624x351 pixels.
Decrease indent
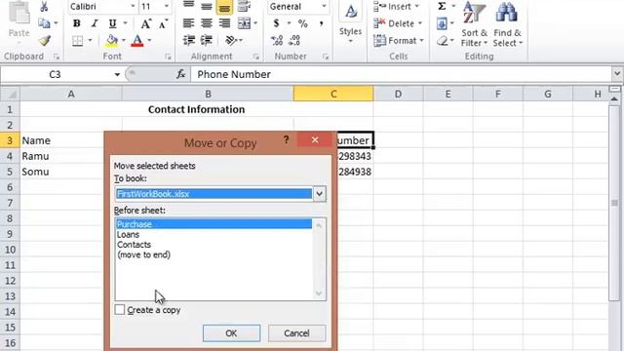click(188, 40)
